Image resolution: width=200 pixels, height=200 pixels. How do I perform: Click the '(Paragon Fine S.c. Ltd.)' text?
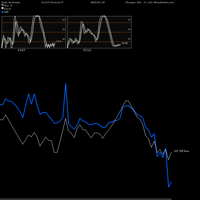click(139, 2)
